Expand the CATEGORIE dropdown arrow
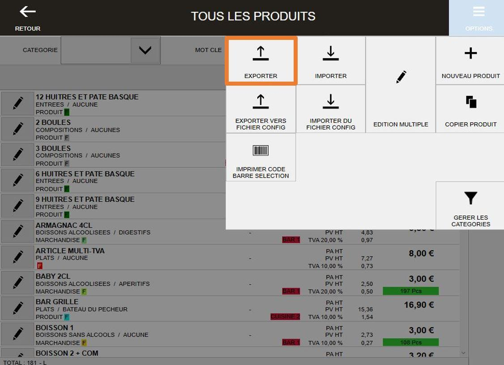504x365 pixels. 145,50
